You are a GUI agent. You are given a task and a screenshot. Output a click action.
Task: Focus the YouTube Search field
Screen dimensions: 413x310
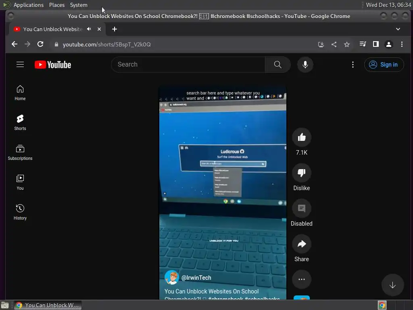[188, 65]
